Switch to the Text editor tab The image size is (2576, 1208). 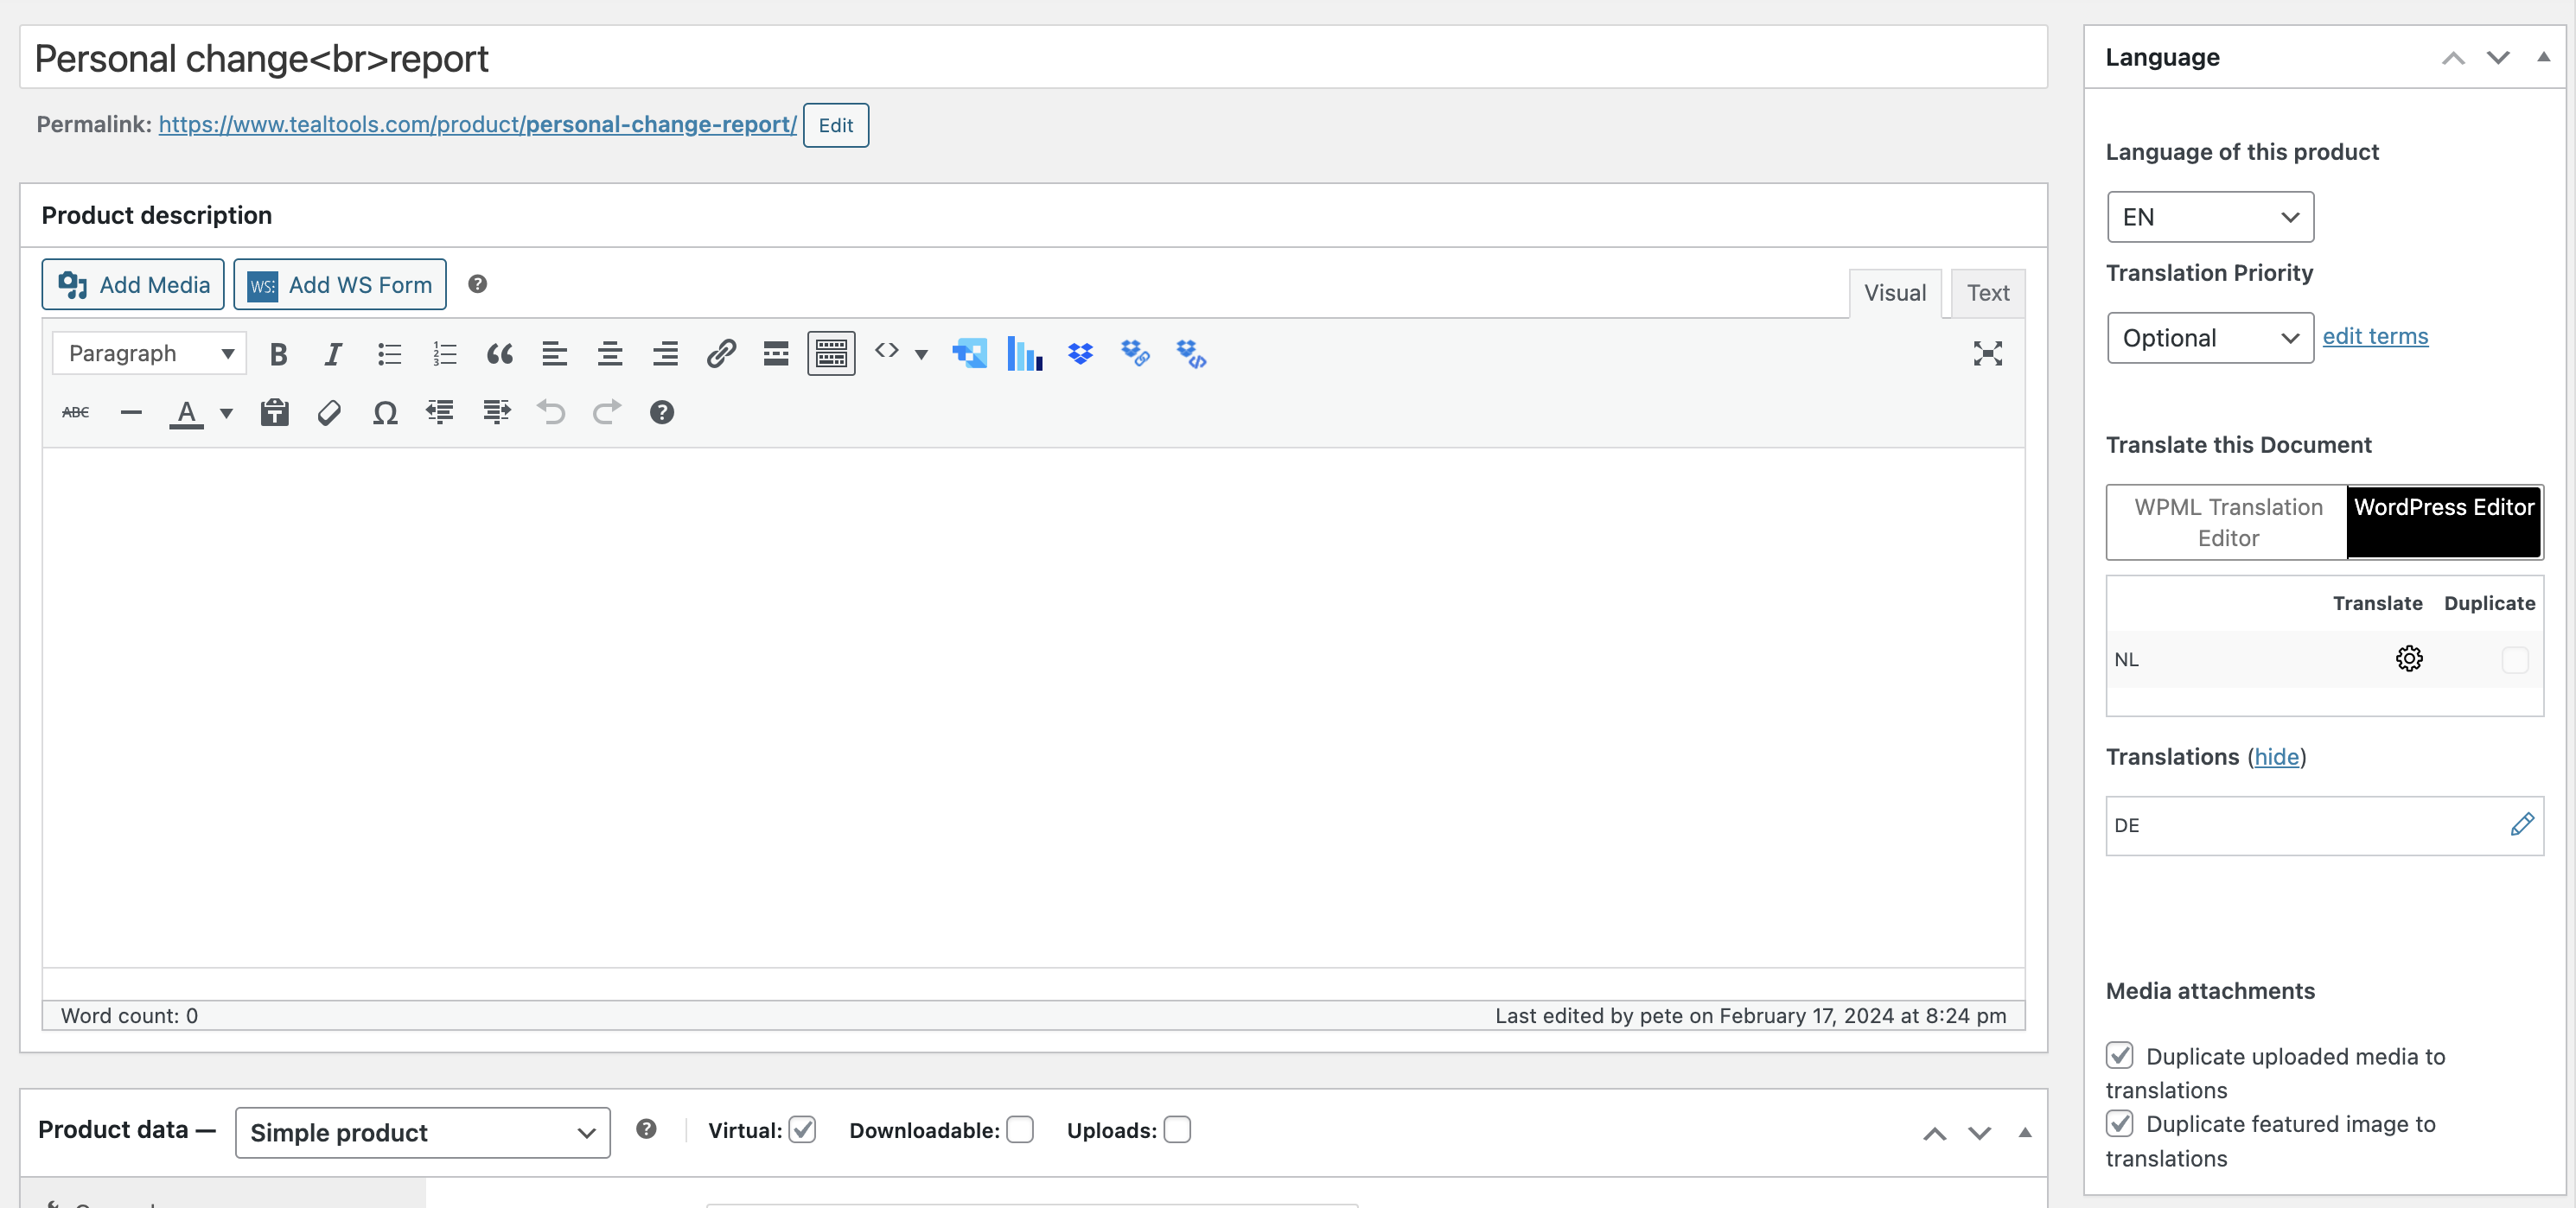(x=1988, y=293)
